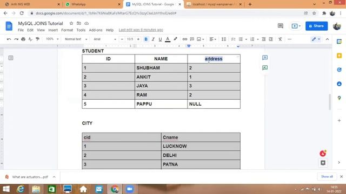Click the Move to folder icon
The width and height of the screenshot is (346, 194).
tap(79, 23)
